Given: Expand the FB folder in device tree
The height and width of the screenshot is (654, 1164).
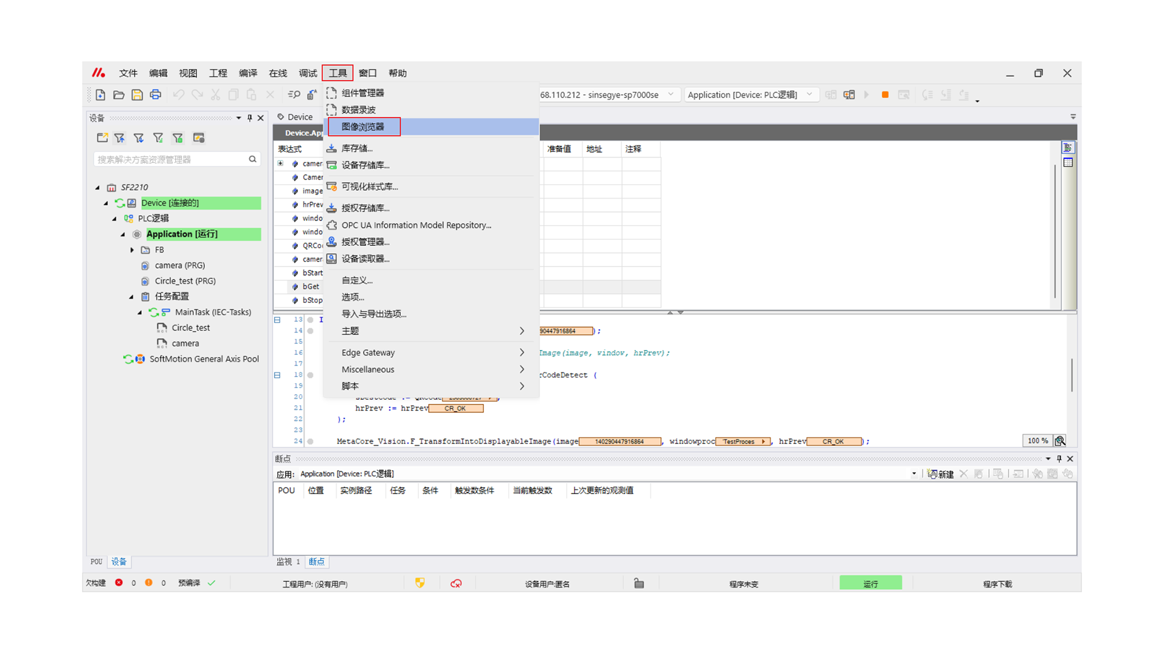Looking at the screenshot, I should [x=132, y=249].
